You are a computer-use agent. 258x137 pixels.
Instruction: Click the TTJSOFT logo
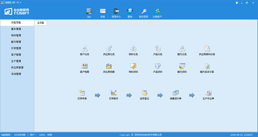(17, 11)
